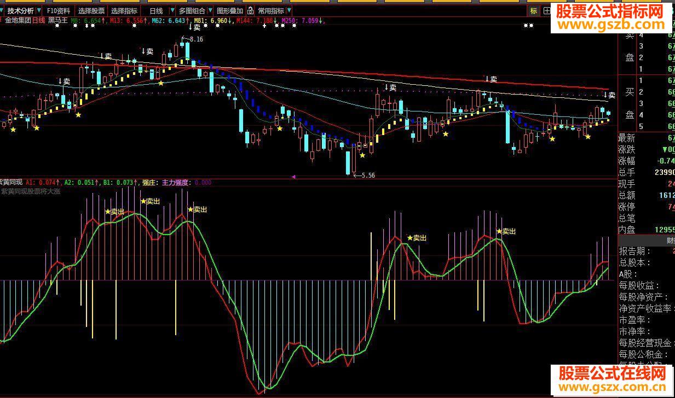Click the small purple triangle on the panel divider
The image size is (675, 398).
coord(293,177)
